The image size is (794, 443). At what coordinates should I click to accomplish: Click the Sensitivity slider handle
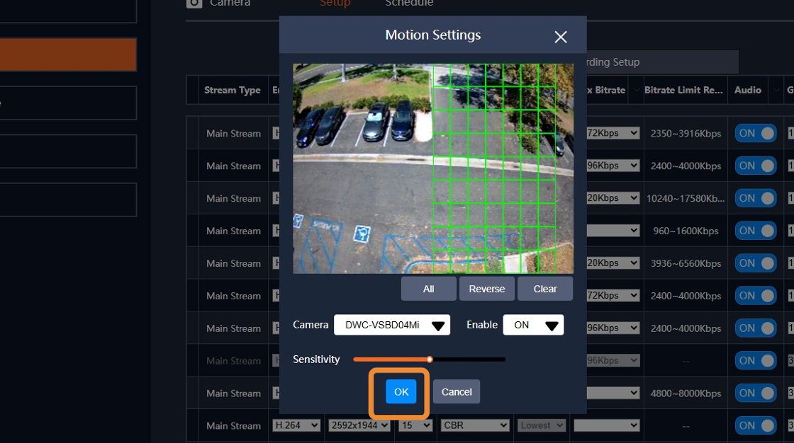tap(430, 359)
